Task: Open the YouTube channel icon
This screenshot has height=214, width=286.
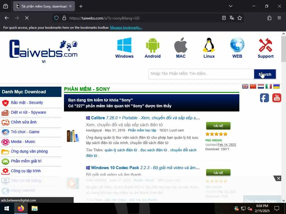Action: point(277,98)
